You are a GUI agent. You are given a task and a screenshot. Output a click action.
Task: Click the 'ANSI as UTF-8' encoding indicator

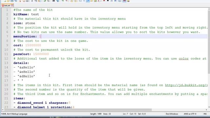click(x=190, y=114)
